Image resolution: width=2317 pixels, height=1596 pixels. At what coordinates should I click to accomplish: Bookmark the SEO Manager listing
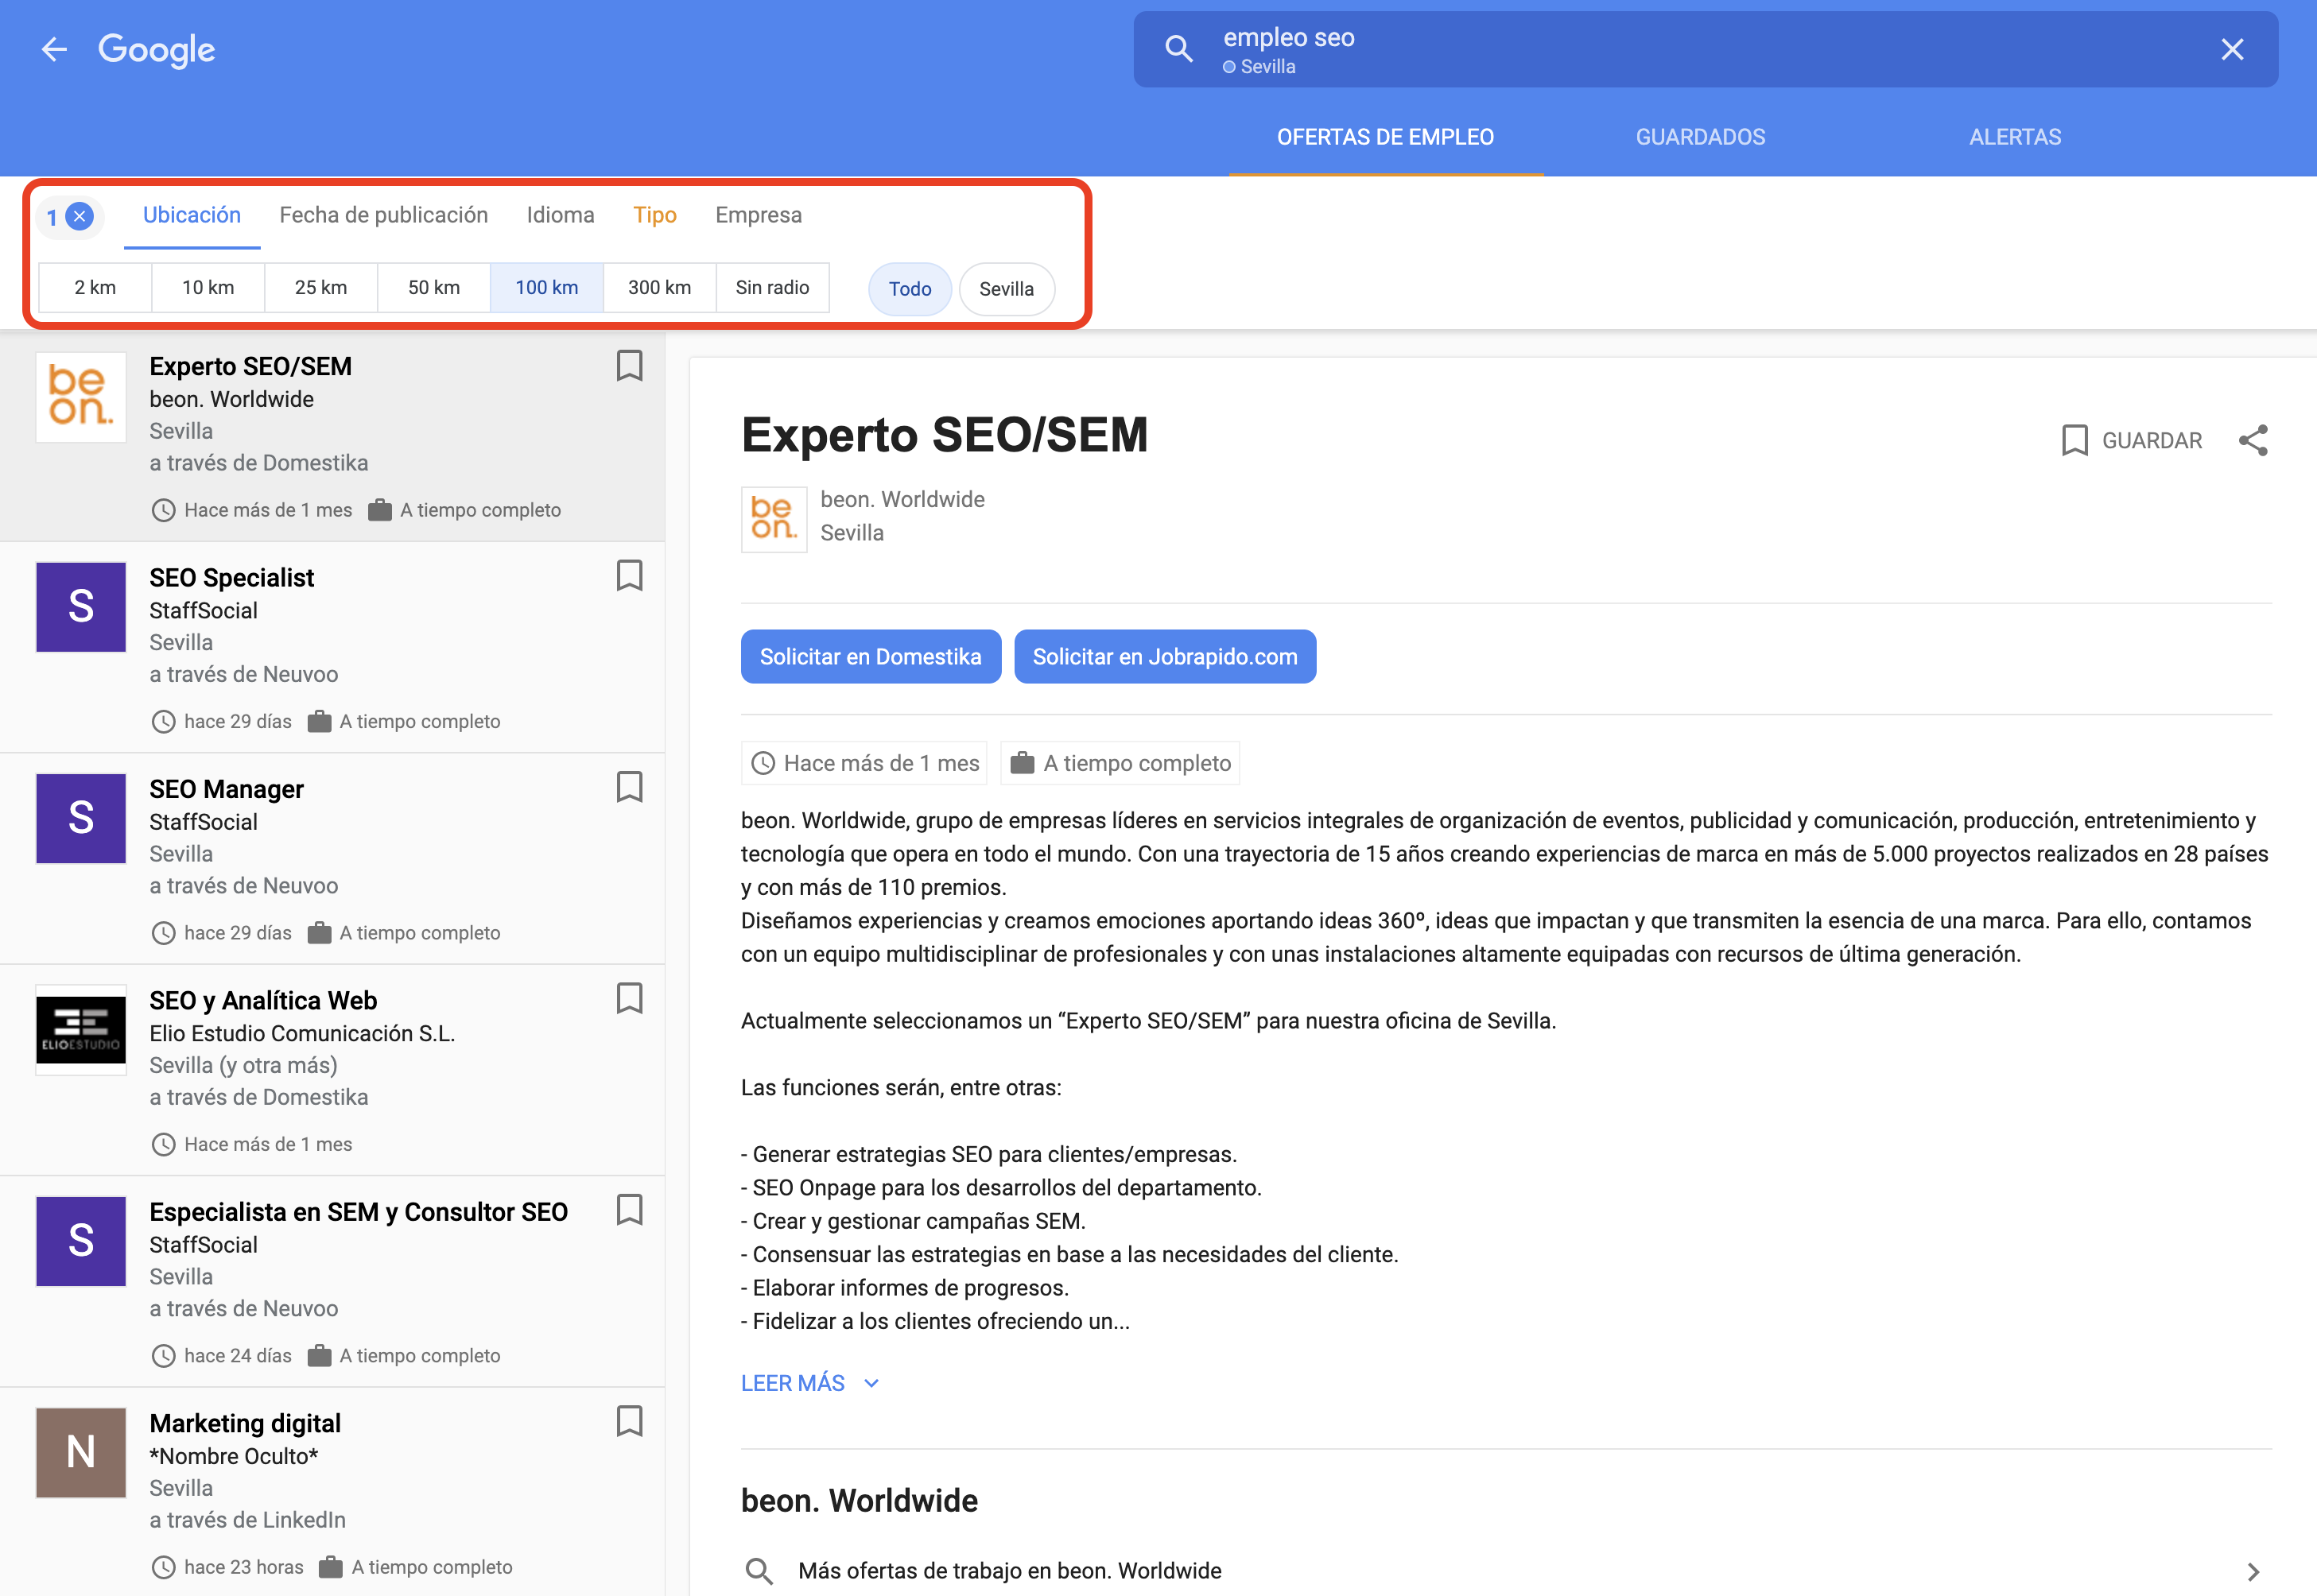coord(629,788)
